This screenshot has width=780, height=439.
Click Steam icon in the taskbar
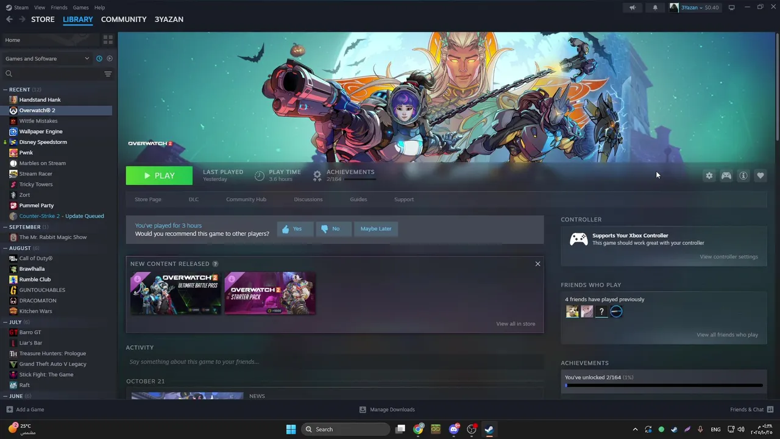pyautogui.click(x=489, y=429)
